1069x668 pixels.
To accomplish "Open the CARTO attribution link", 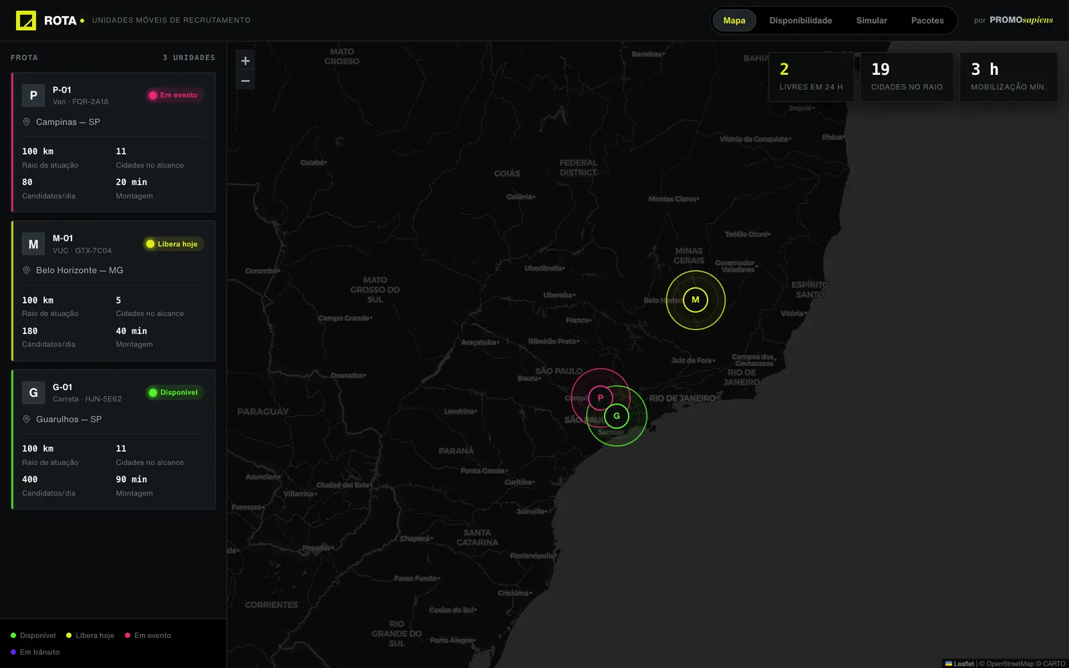I will coord(1054,663).
